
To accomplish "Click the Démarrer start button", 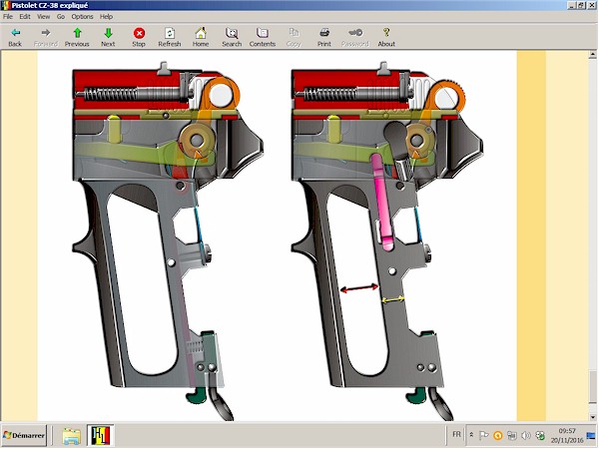I will click(x=24, y=435).
